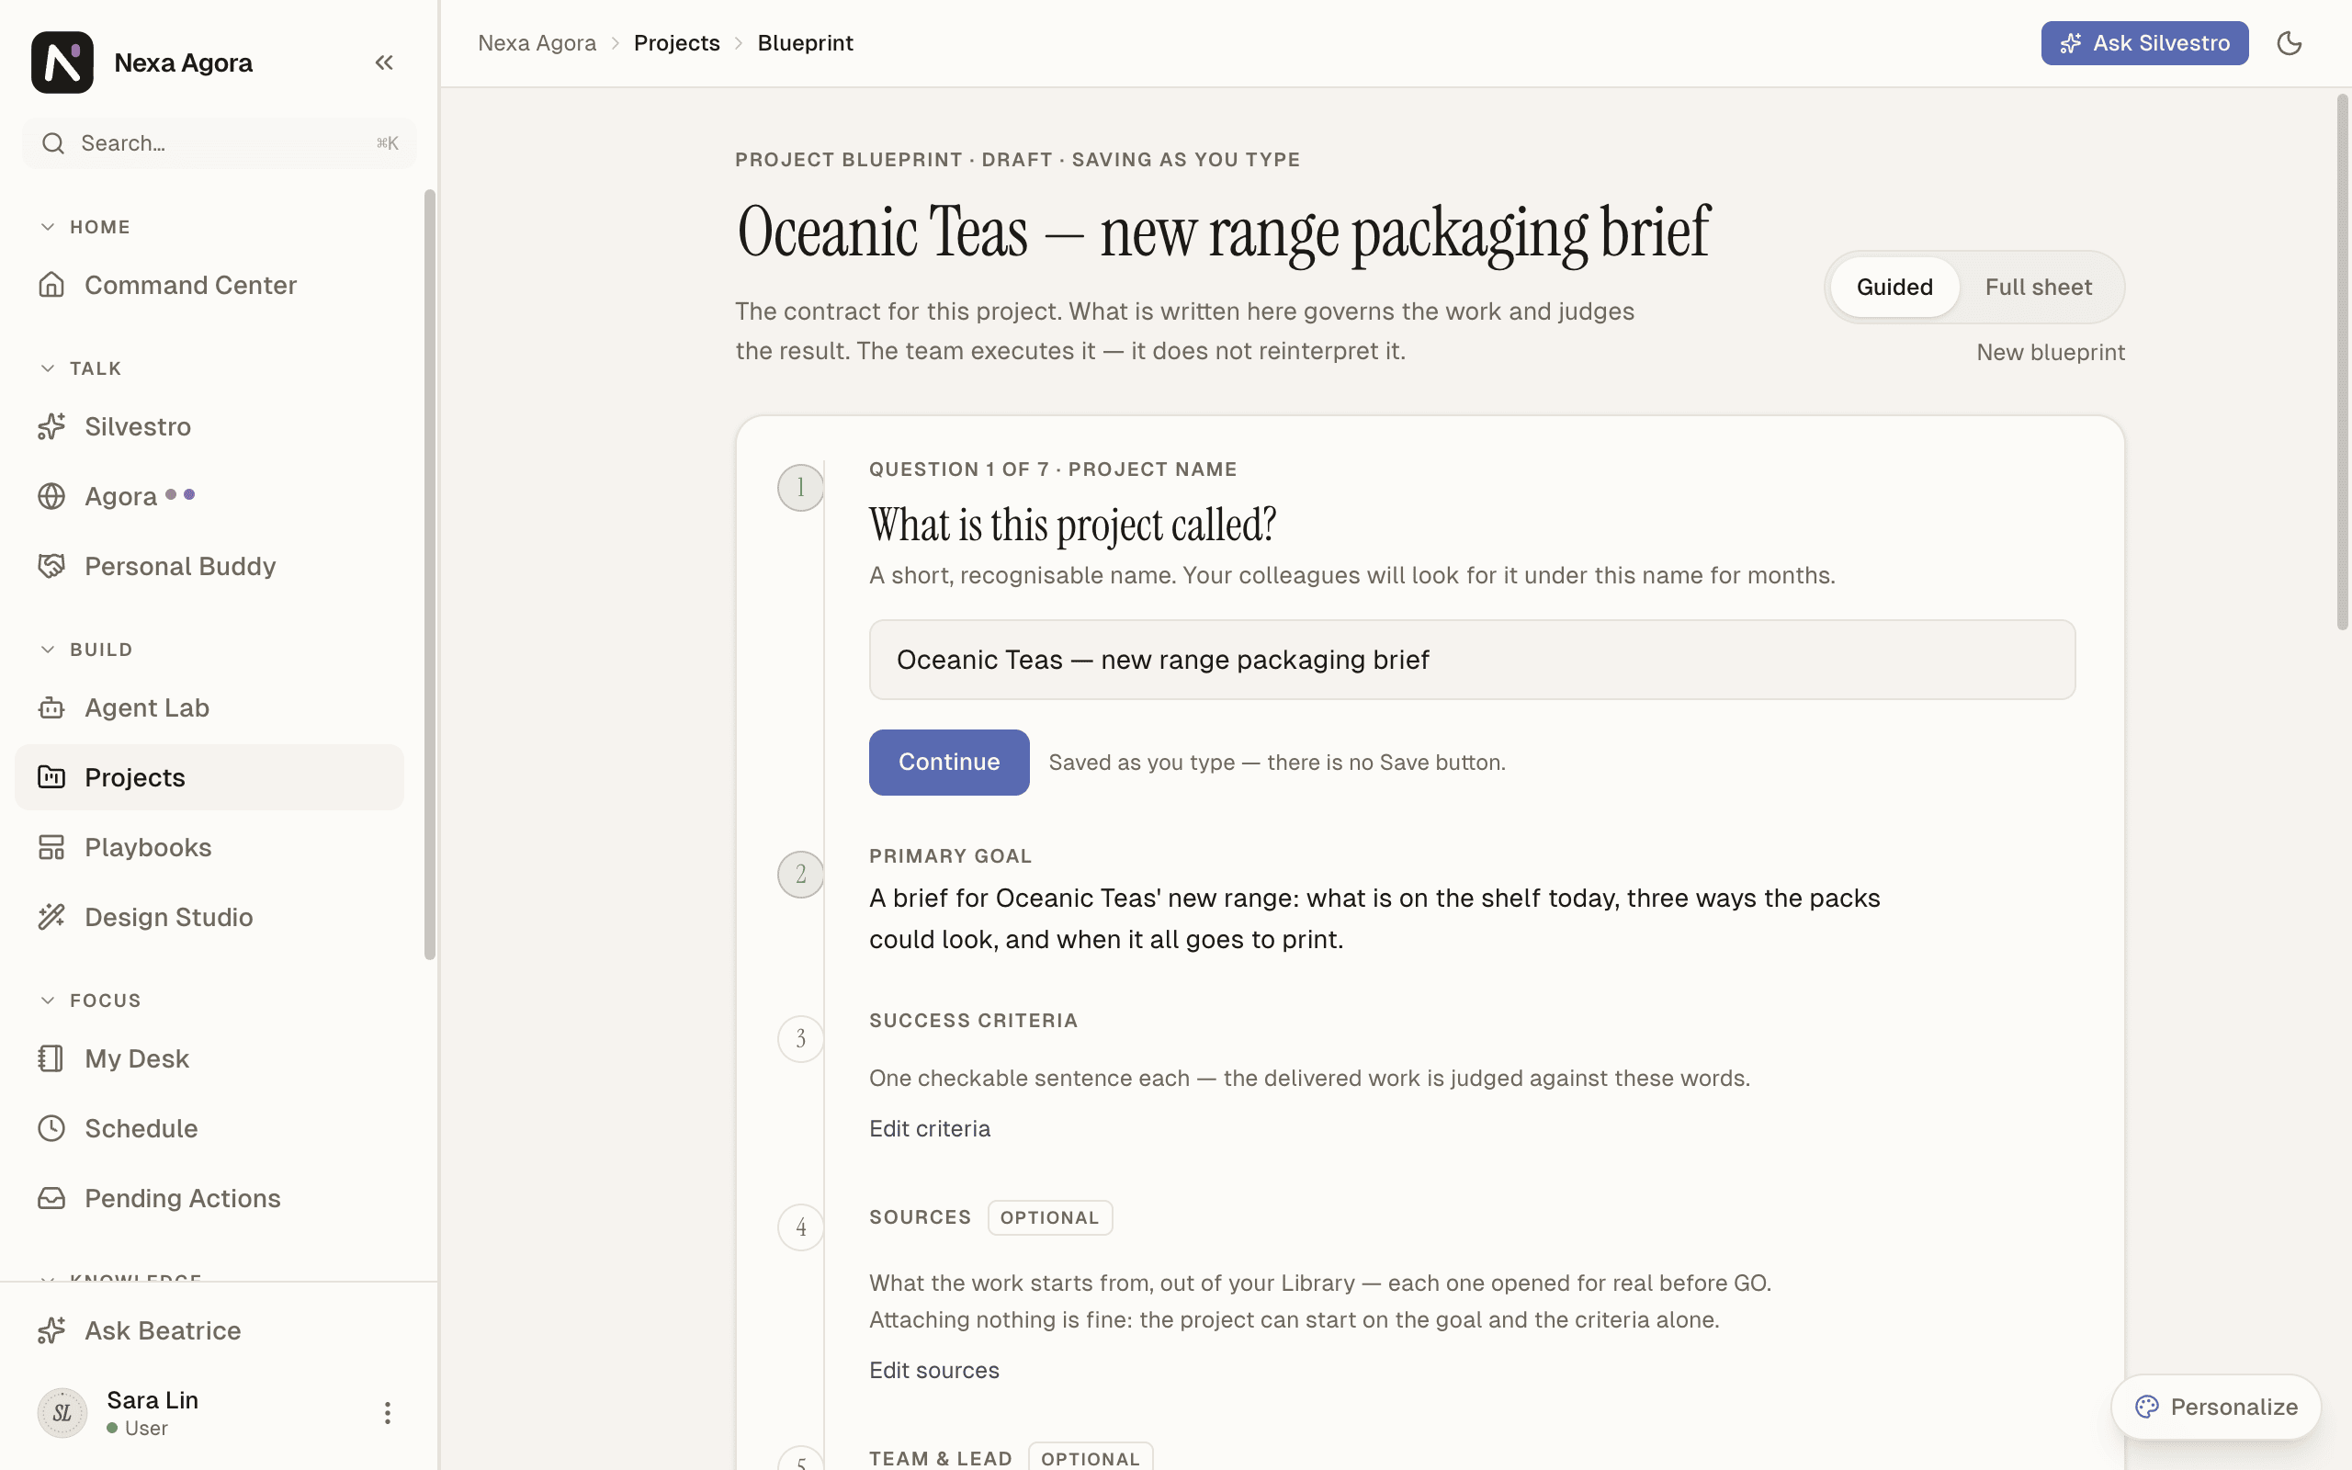Image resolution: width=2352 pixels, height=1470 pixels.
Task: Jump to step 2 Primary Goal marker
Action: point(801,874)
